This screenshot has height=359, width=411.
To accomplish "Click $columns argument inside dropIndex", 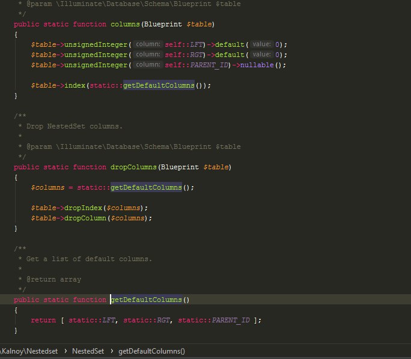I will point(123,208).
